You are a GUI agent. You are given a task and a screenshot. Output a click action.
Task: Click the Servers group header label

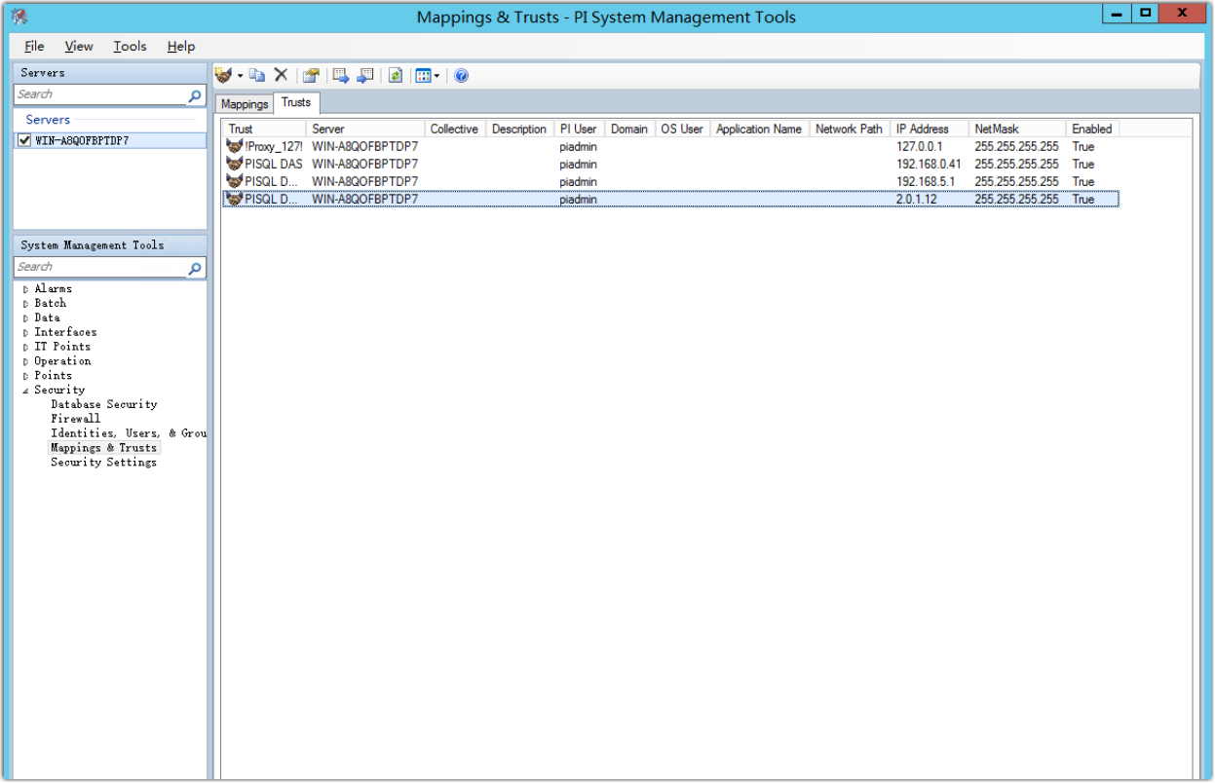(48, 120)
